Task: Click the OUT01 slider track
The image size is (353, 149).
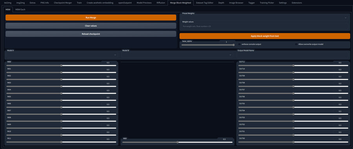Action: coord(293,135)
